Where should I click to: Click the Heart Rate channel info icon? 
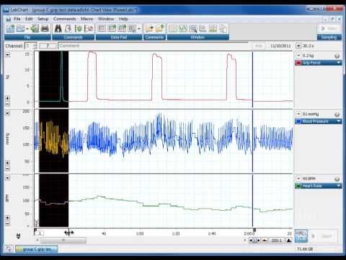(337, 179)
